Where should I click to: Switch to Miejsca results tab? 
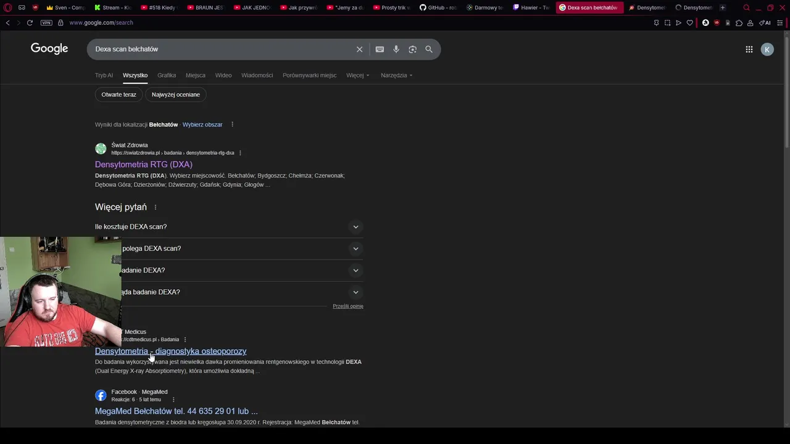[195, 75]
